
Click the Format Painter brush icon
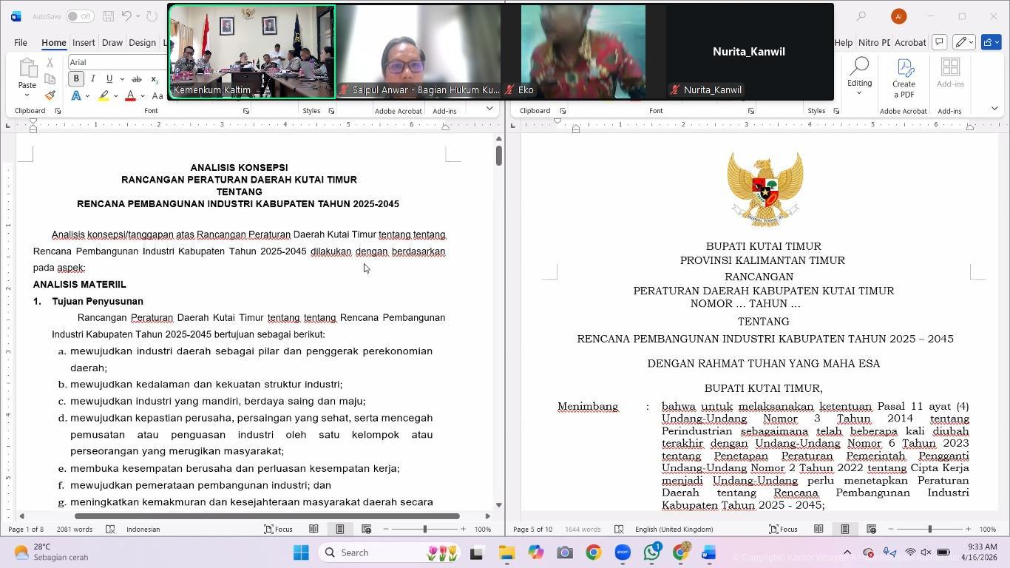50,95
